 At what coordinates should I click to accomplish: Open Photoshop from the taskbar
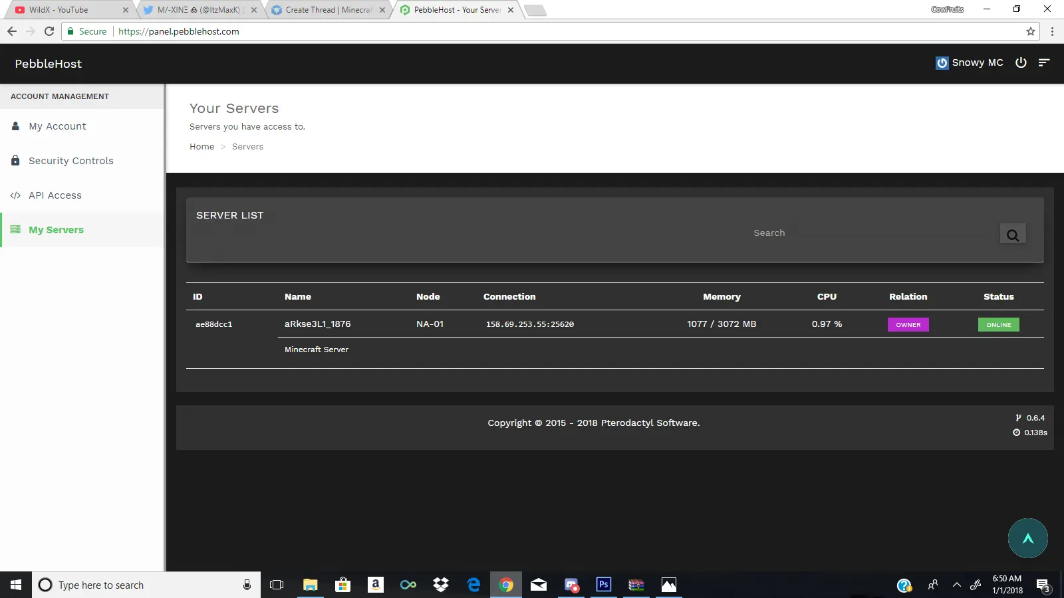(603, 585)
